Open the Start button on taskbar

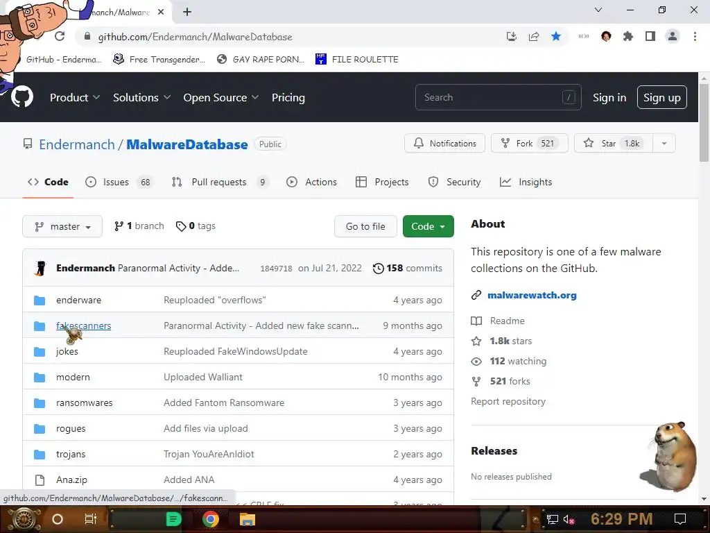(x=24, y=519)
